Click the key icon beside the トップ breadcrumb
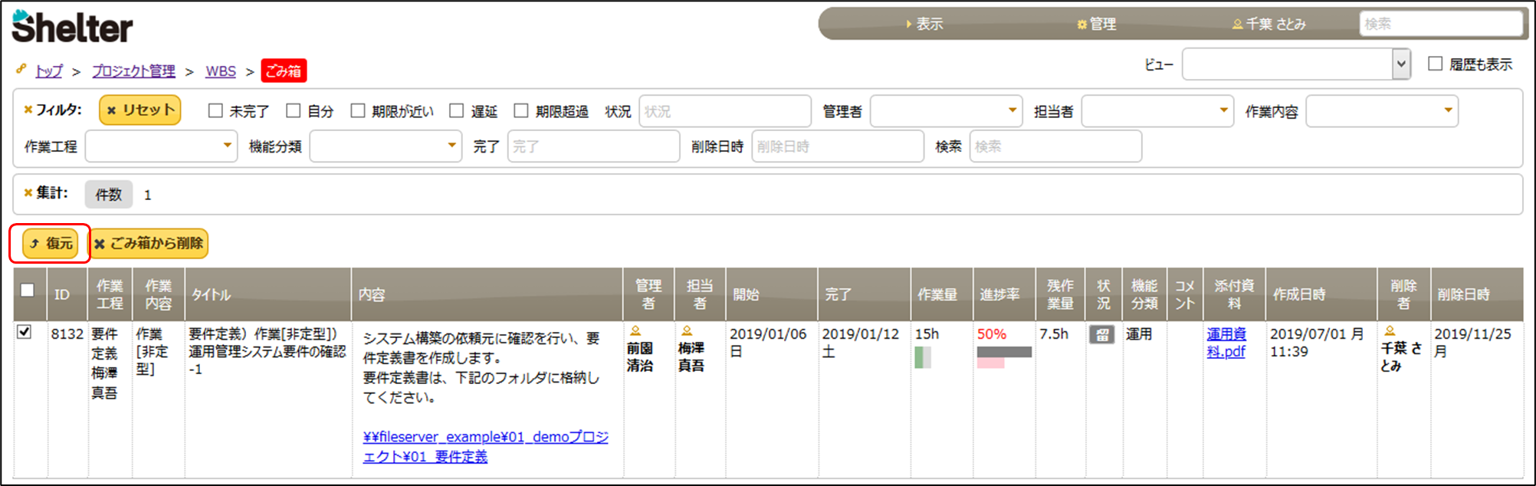This screenshot has width=1536, height=486. (21, 69)
